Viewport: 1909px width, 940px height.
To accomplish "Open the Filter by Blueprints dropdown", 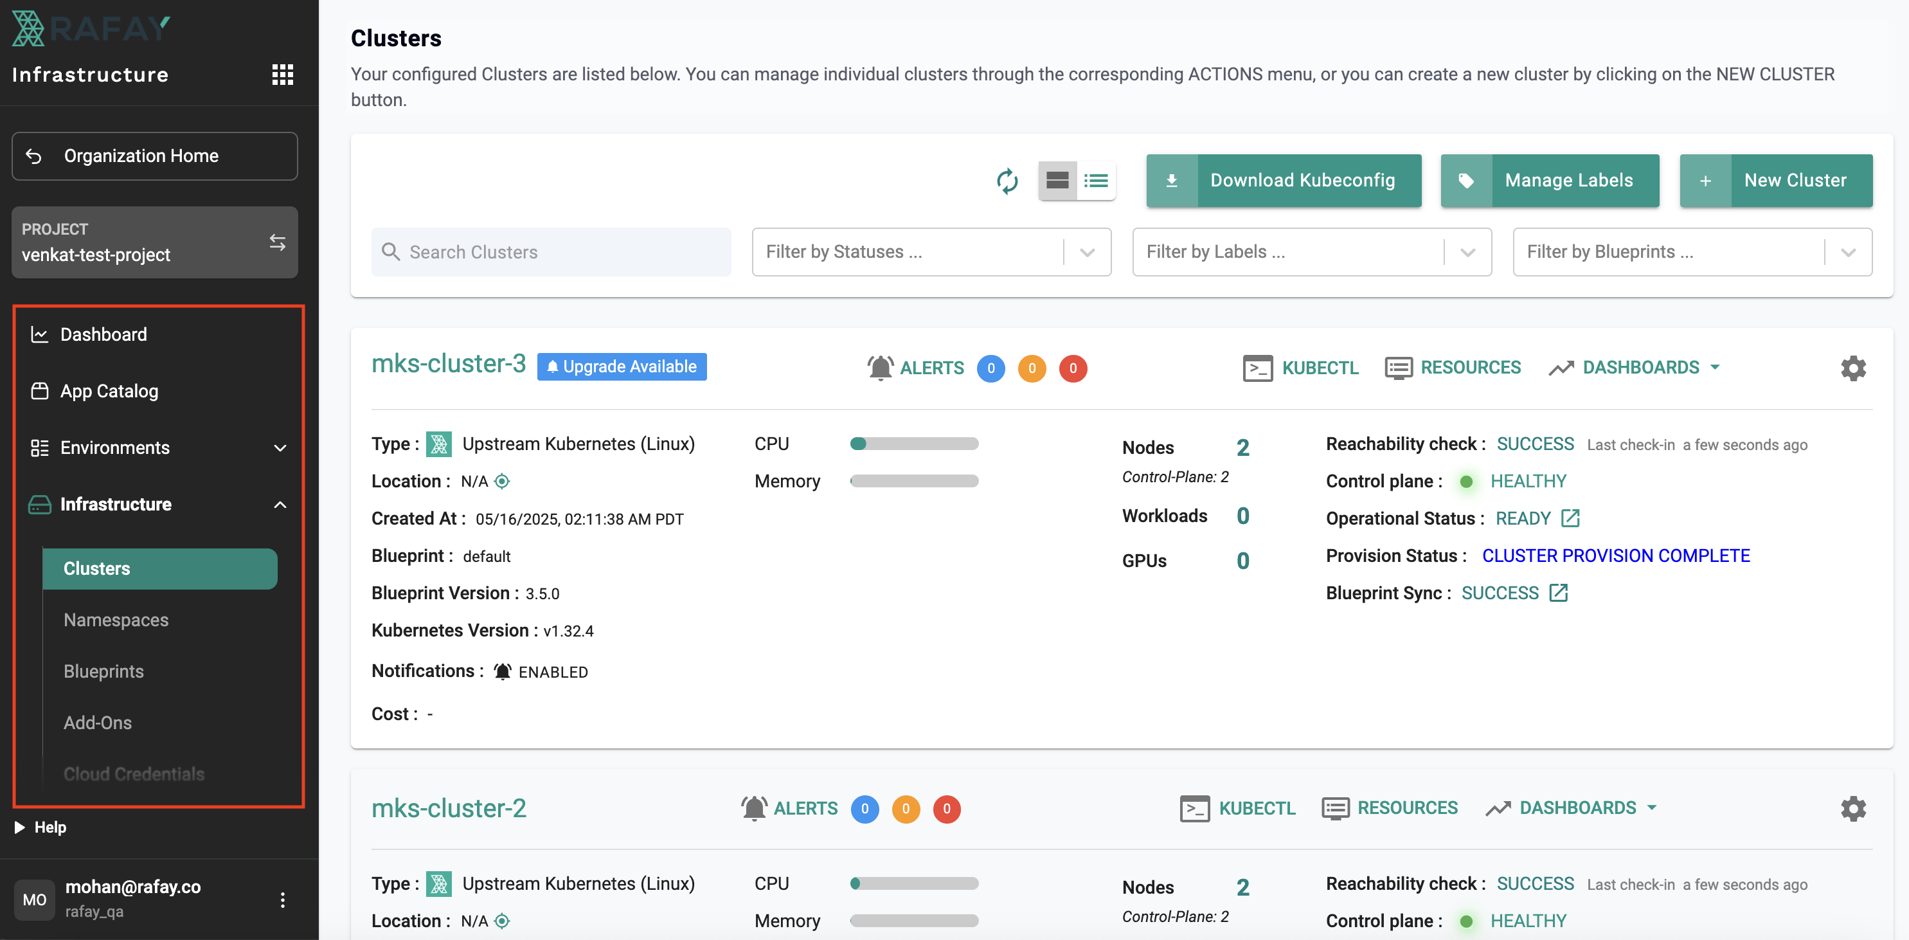I will [x=1692, y=252].
